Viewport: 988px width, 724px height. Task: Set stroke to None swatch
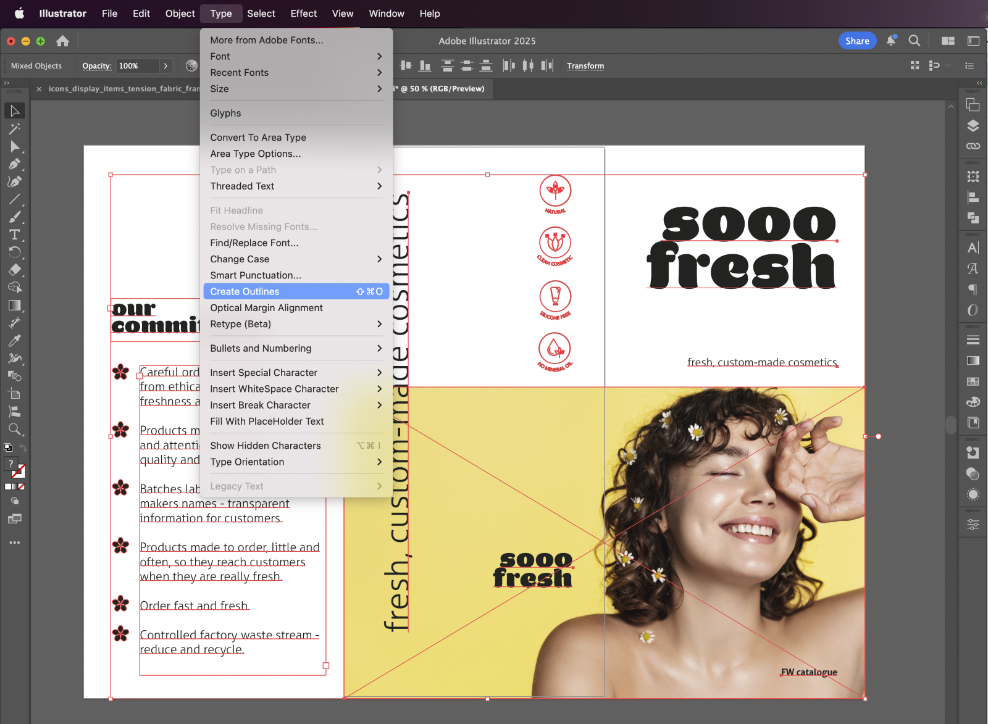22,487
